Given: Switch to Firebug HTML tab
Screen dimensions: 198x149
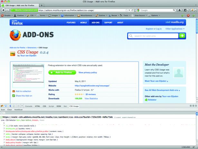Looking at the screenshot, I should tap(37, 106).
